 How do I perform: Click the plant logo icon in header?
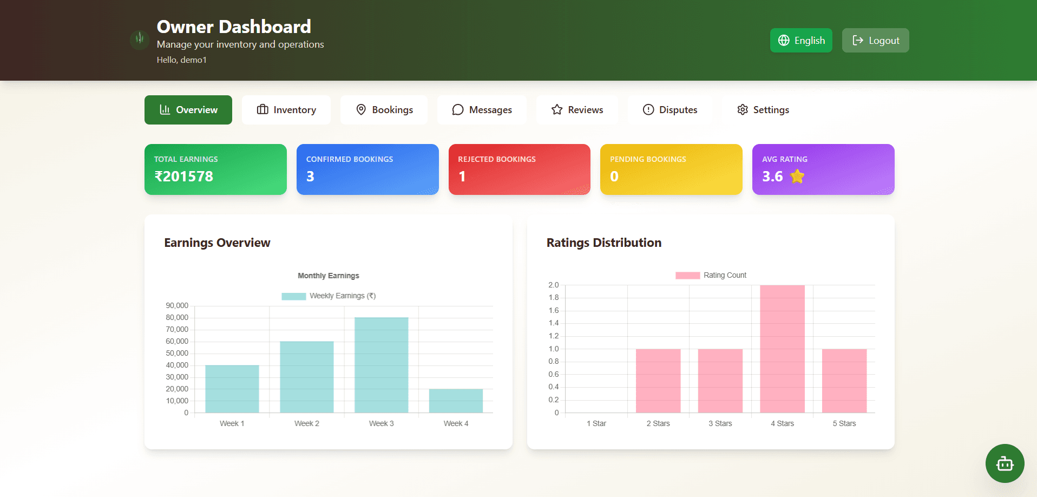[x=140, y=39]
